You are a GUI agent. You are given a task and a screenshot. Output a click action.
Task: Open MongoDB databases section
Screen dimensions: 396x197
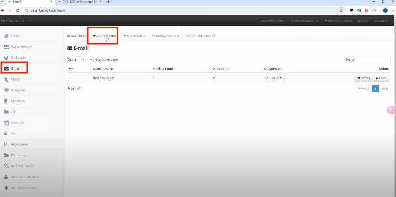coord(14,101)
